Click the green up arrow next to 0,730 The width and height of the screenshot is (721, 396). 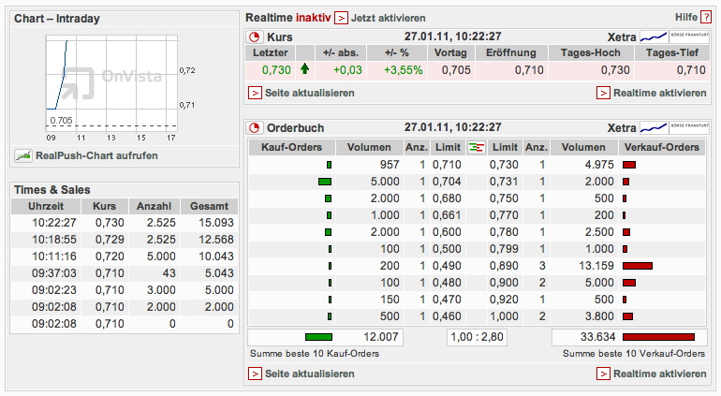[x=304, y=69]
